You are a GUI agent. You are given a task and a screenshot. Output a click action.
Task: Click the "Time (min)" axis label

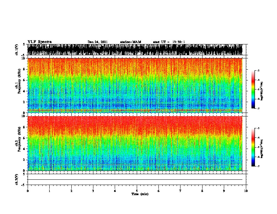(140, 194)
